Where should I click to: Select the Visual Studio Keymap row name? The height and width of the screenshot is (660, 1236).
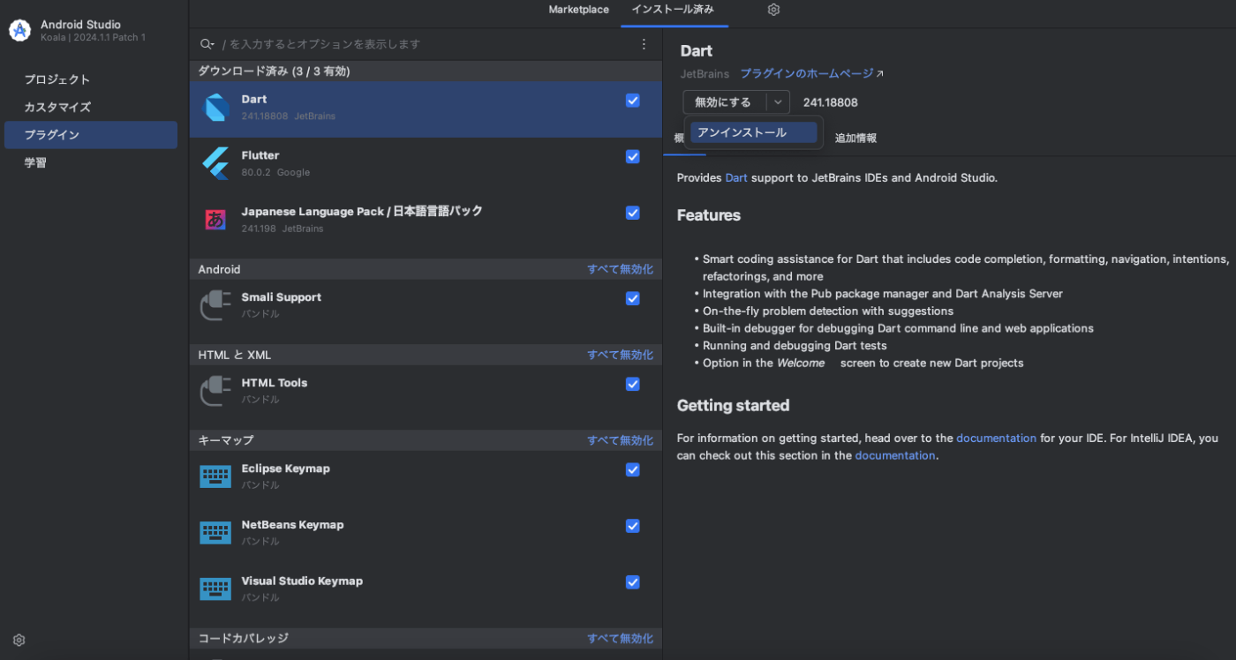coord(302,581)
